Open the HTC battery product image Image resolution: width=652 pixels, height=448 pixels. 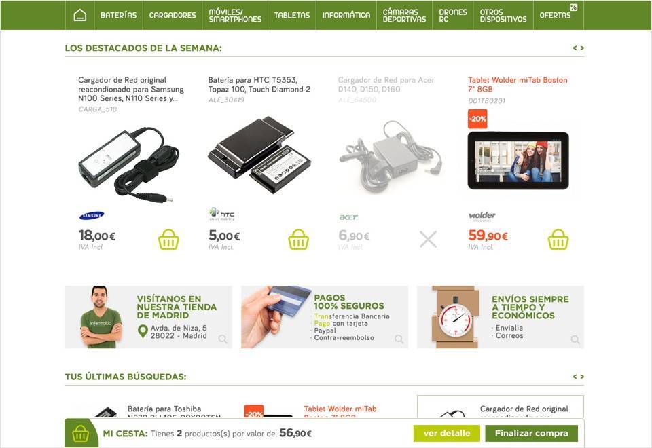tap(259, 155)
